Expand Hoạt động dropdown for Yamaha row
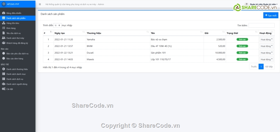This screenshot has width=280, height=132. pos(266,39)
